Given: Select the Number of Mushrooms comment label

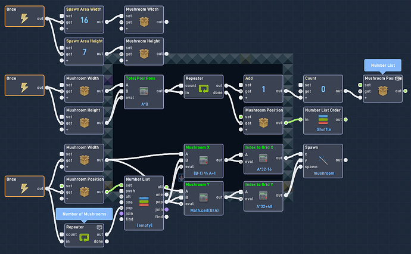Looking at the screenshot, I should pos(84,214).
